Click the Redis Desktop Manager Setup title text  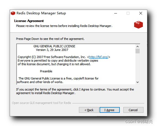41,13
